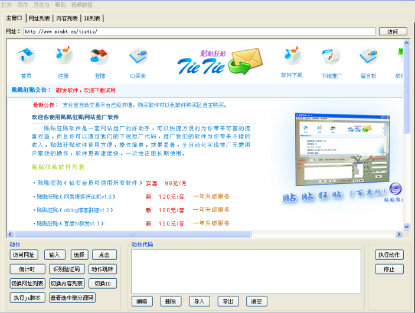Open the 视频教程 menu item
The image size is (415, 313).
(83, 4)
